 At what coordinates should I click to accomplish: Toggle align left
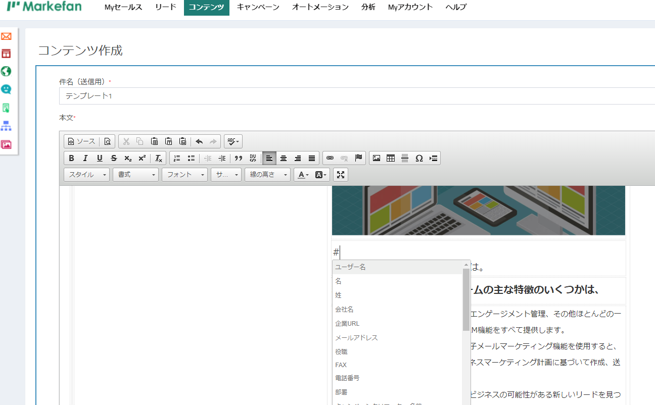pos(269,158)
